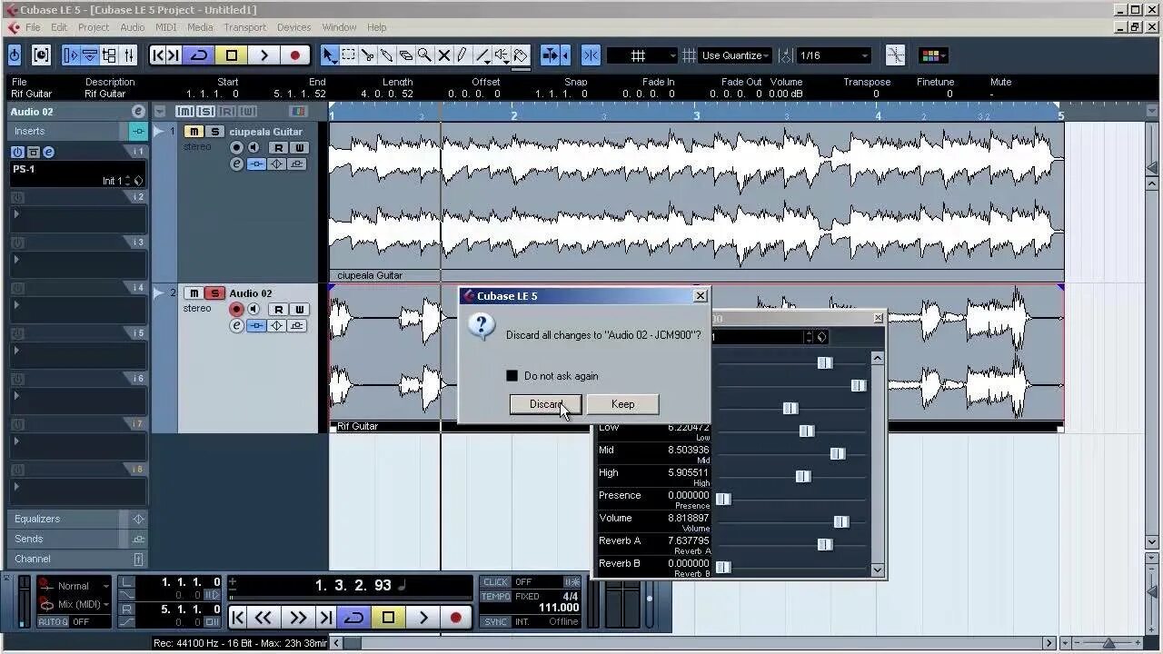Select the Mute X tool

[x=443, y=55]
